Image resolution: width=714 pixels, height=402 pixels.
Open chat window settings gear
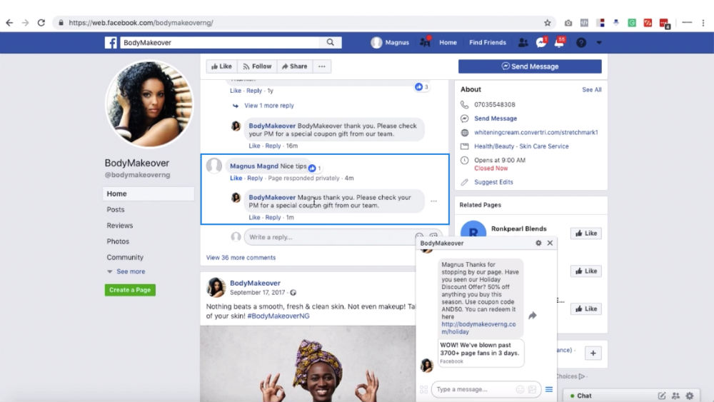coord(538,243)
